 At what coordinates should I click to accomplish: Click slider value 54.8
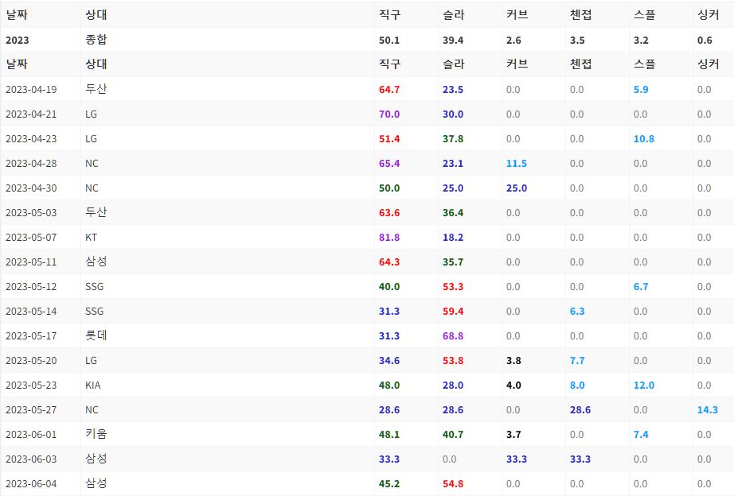(453, 484)
